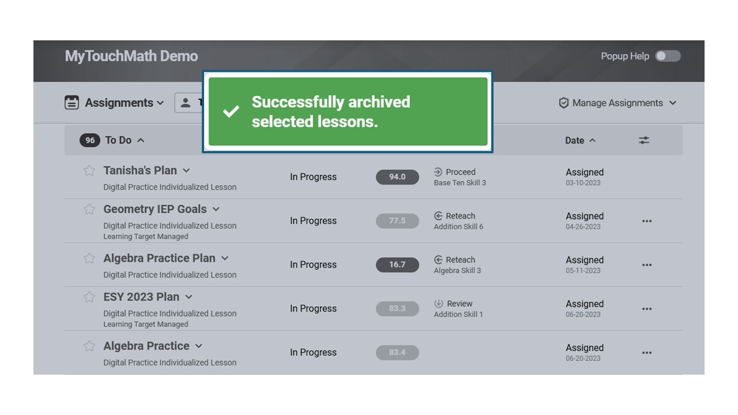Image resolution: width=738 pixels, height=415 pixels.
Task: Star the Tanisha's Plan assignment
Action: 89,171
